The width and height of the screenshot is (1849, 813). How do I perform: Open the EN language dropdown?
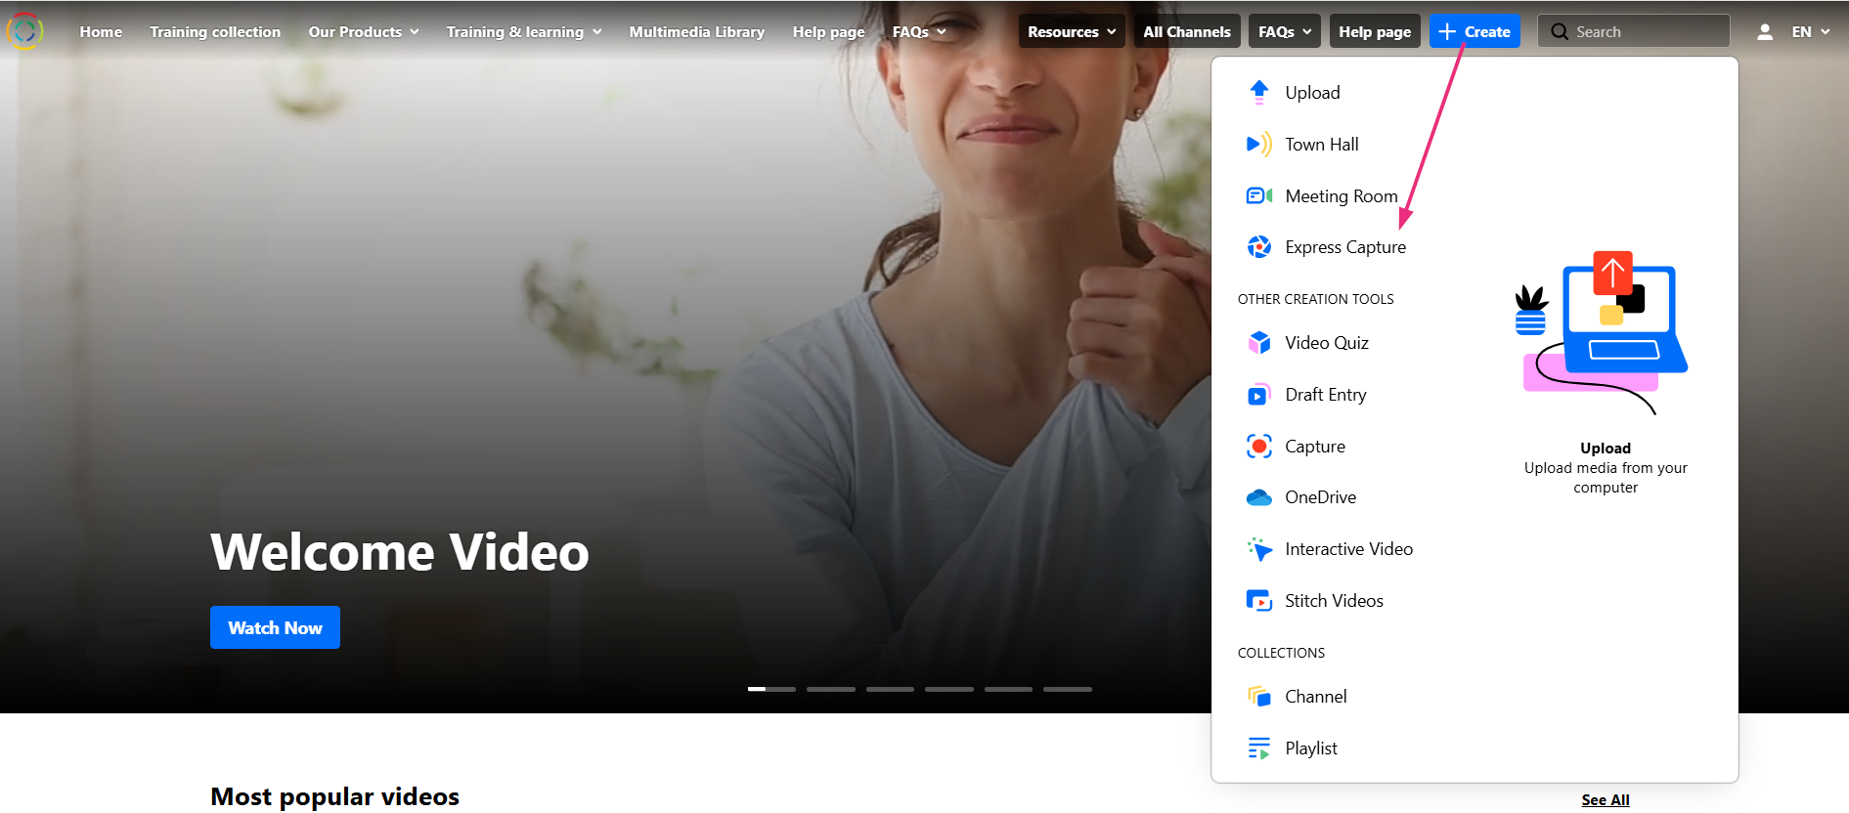[x=1811, y=32]
